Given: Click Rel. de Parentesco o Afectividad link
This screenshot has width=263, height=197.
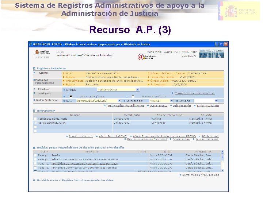Looking at the screenshot, I should pos(147,139).
